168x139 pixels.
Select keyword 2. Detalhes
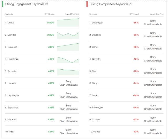(95, 35)
